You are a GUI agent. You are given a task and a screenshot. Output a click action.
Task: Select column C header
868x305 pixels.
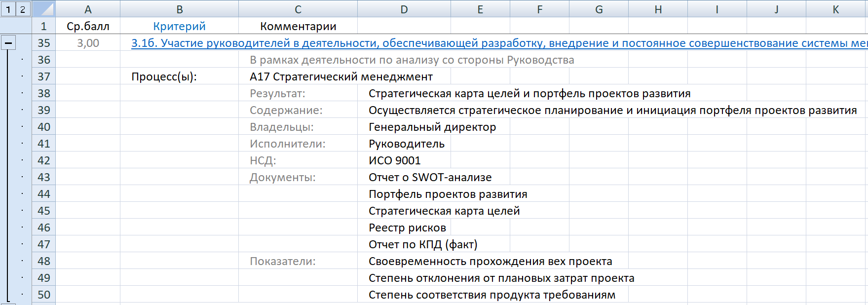298,9
